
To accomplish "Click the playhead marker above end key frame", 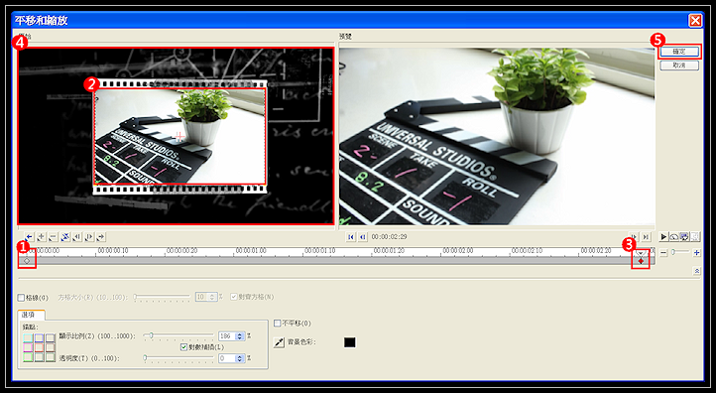I will [x=642, y=253].
